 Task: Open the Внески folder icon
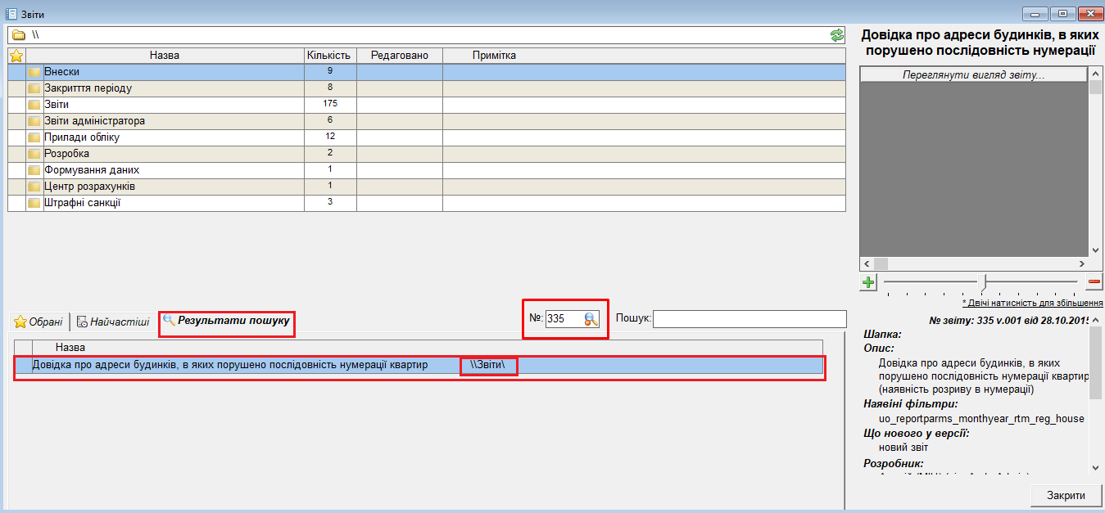[x=34, y=72]
